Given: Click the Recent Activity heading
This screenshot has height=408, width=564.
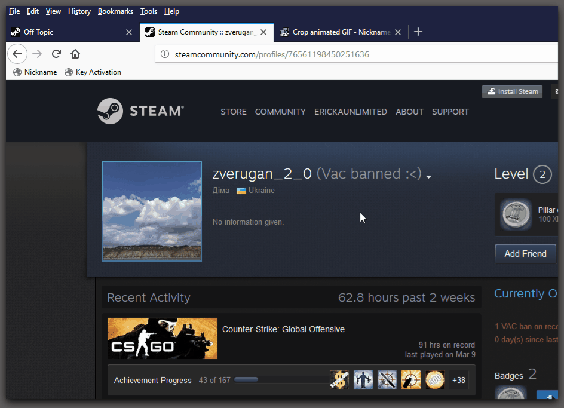Looking at the screenshot, I should [149, 297].
